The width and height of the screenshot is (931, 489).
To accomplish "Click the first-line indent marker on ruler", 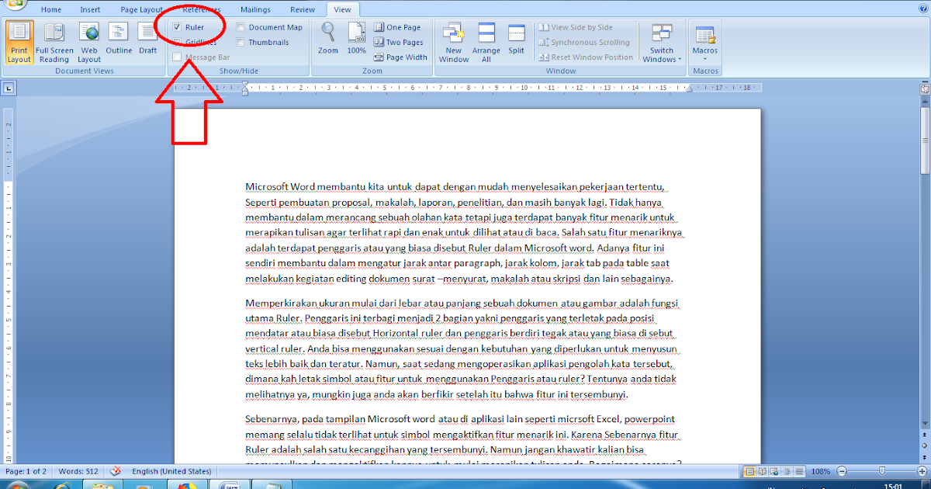I will pos(245,85).
